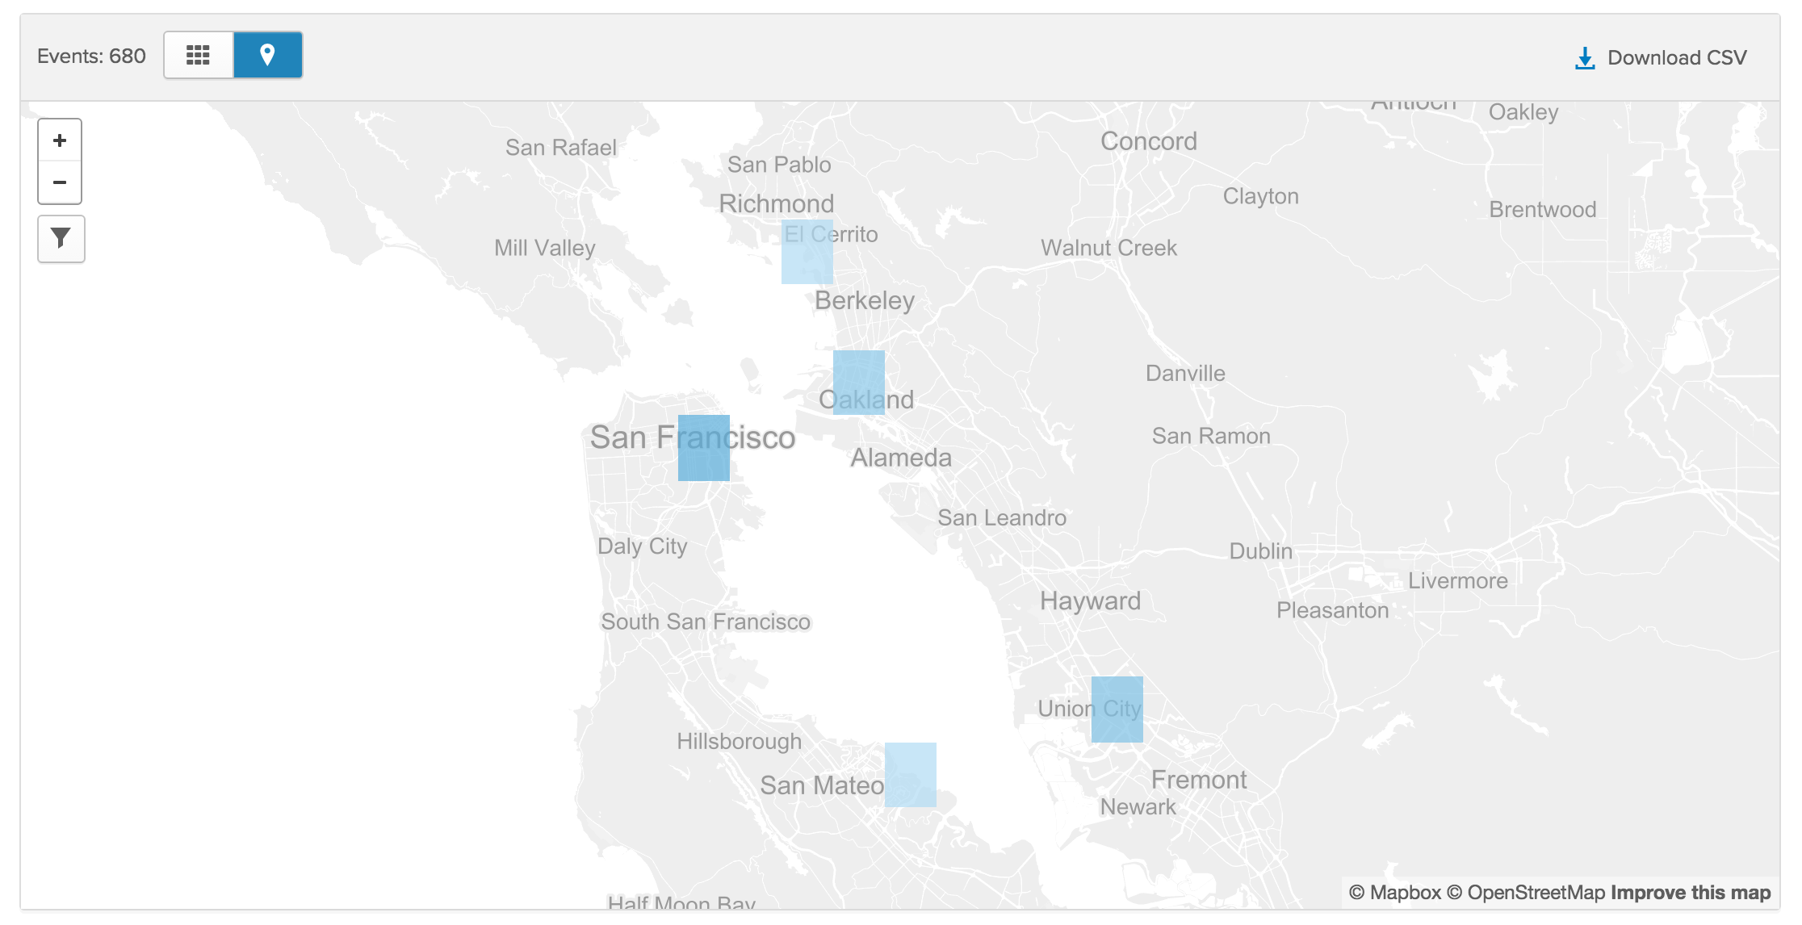The image size is (1802, 925).
Task: Select the Union City cluster marker
Action: coord(1117,709)
